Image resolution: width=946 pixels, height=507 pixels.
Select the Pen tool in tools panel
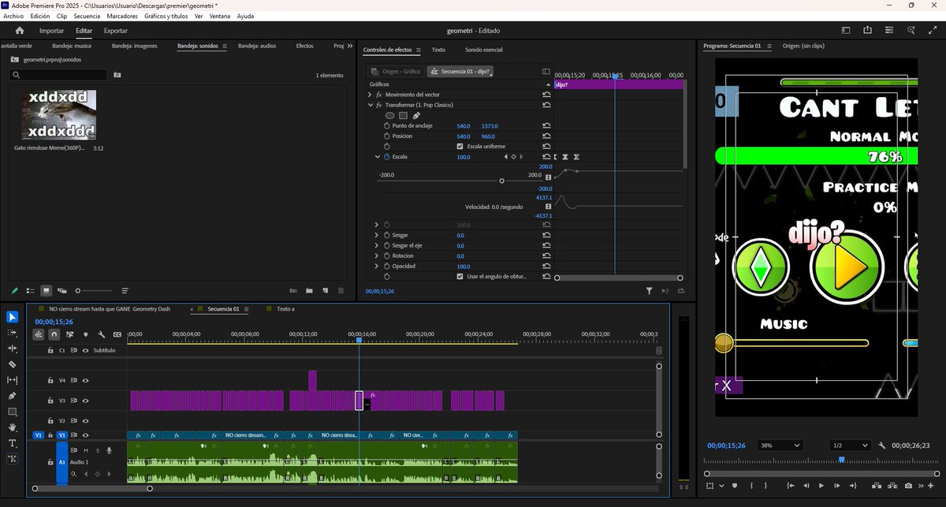click(x=12, y=396)
